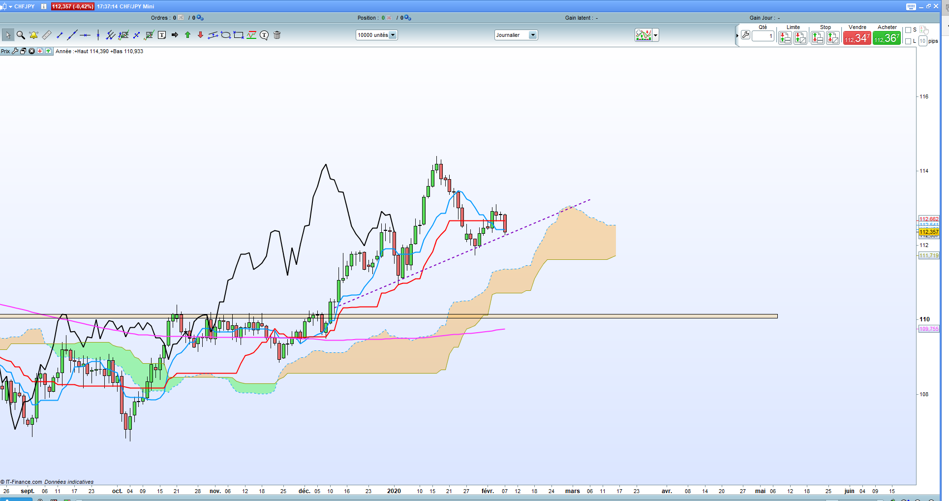Choose the ellipse drawing tool
Screen dimensions: 949x501
coord(226,35)
